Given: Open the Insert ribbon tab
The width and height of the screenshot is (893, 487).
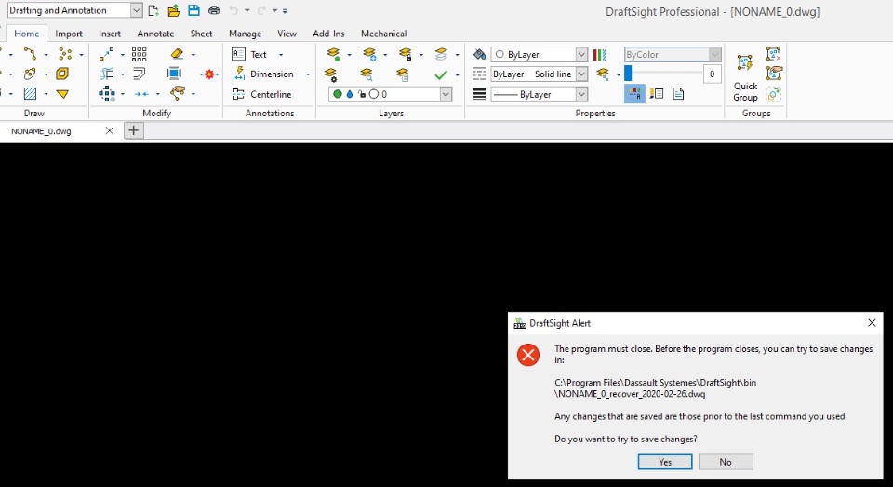Looking at the screenshot, I should pos(110,34).
